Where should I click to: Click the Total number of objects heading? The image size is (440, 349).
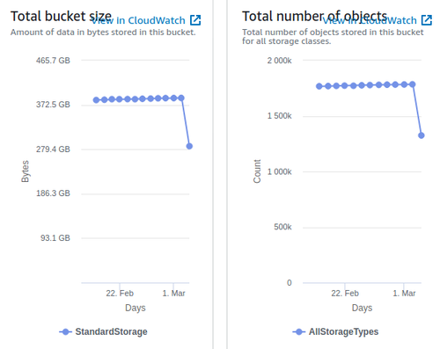314,16
